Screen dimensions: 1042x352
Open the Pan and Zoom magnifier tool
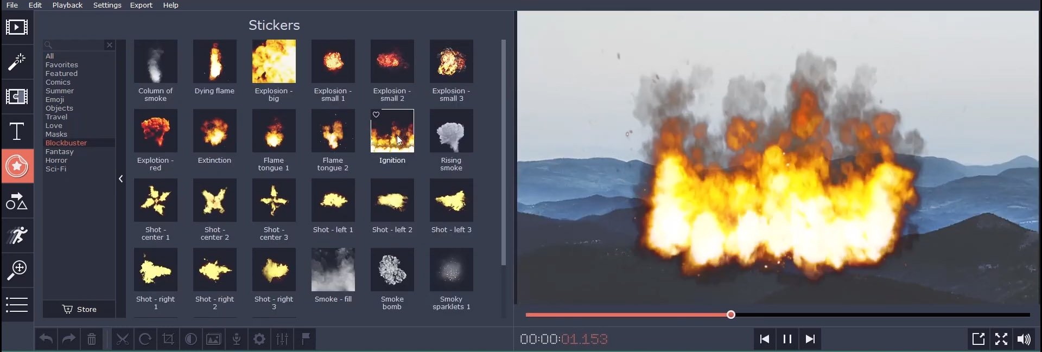[17, 270]
